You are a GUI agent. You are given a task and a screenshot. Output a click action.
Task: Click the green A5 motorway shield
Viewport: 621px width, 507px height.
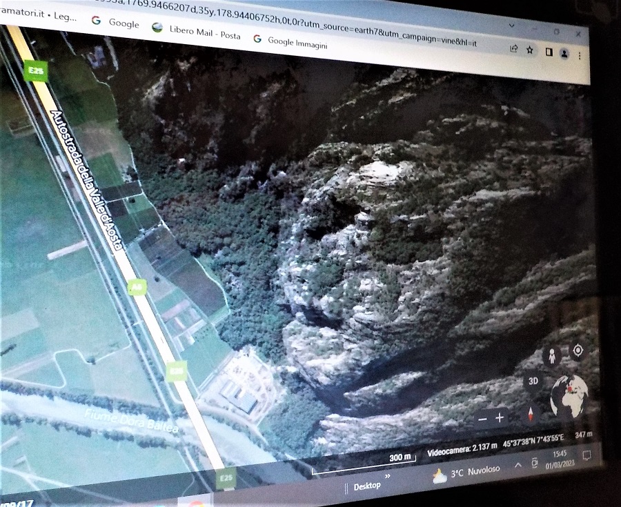coord(137,288)
